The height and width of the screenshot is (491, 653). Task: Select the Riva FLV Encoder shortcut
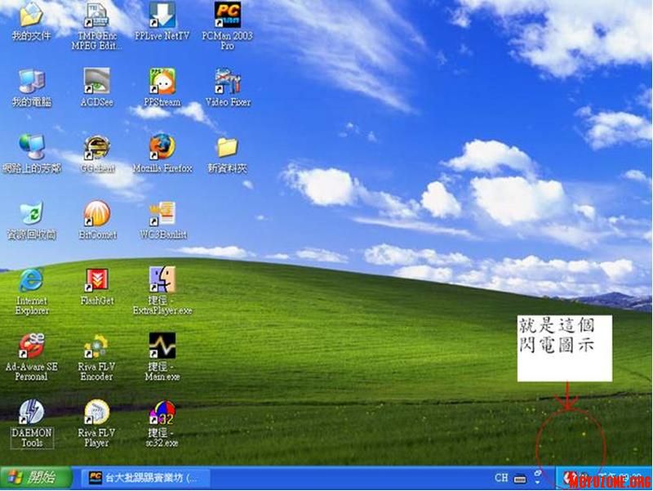97,346
